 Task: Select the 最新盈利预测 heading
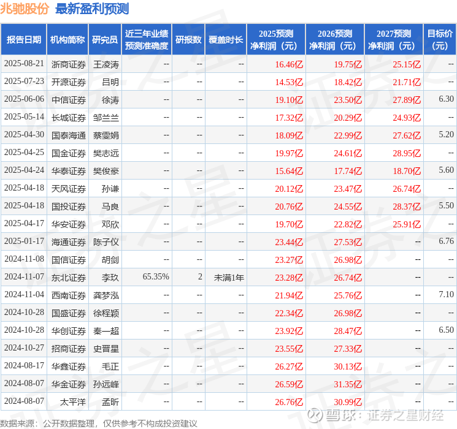92,9
